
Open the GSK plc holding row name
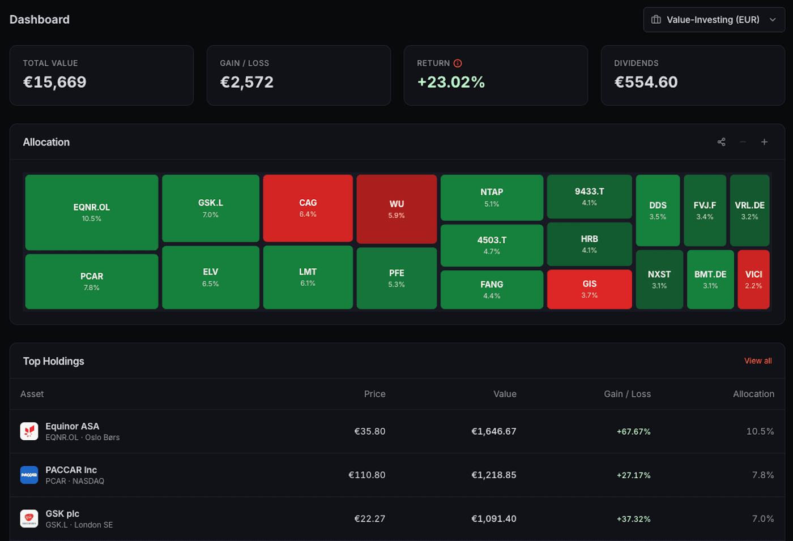pyautogui.click(x=62, y=513)
